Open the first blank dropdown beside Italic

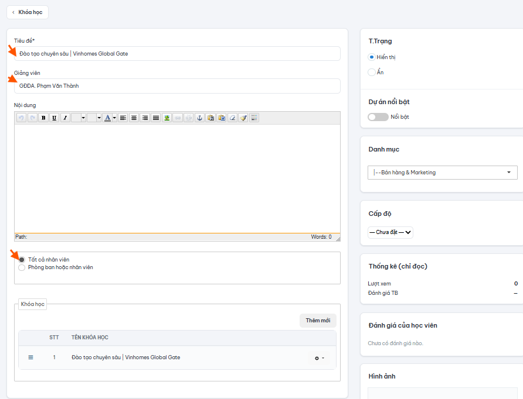pos(79,118)
